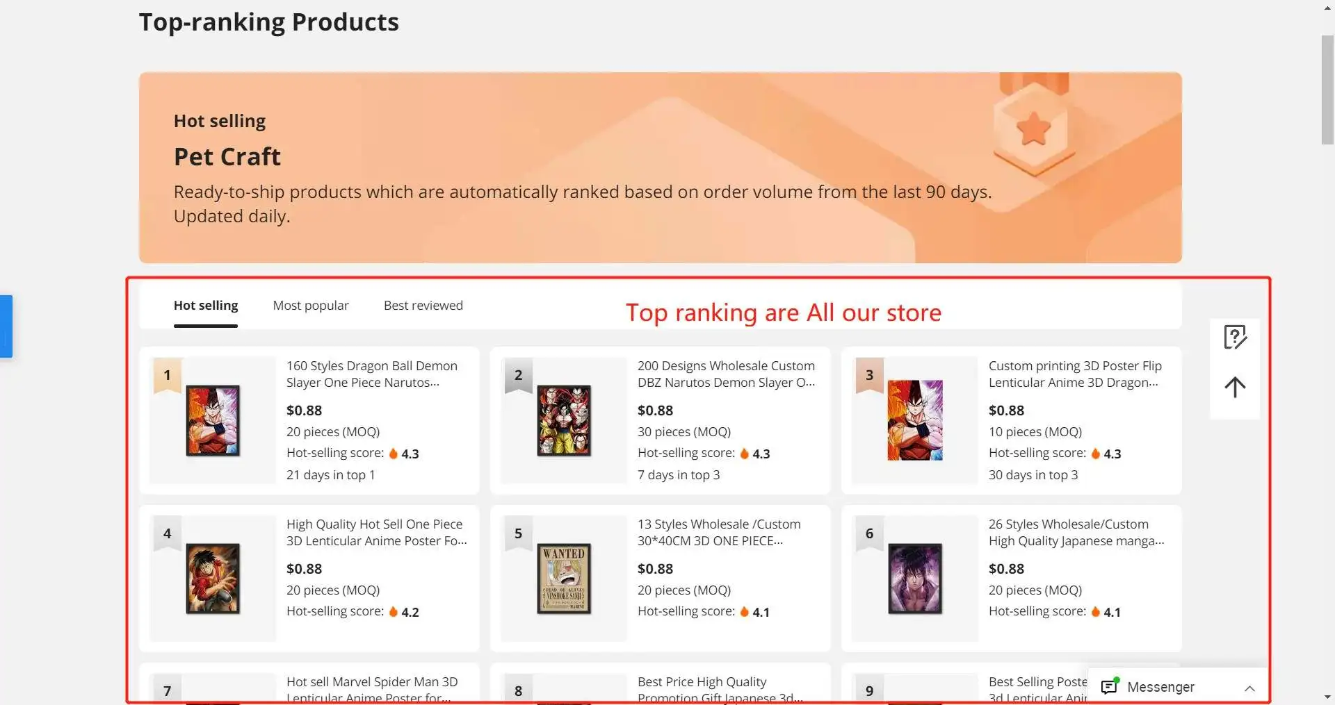
Task: Click the feedback question-mark icon
Action: [1235, 338]
